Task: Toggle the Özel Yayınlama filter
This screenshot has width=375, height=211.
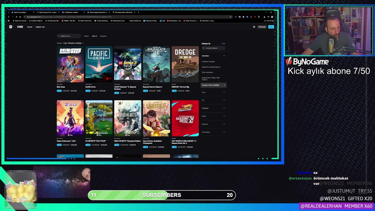Action: coord(207,72)
